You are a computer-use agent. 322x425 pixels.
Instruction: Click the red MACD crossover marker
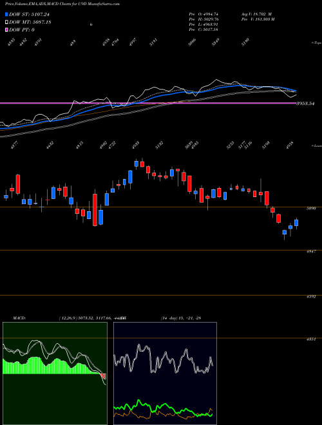pos(103,376)
